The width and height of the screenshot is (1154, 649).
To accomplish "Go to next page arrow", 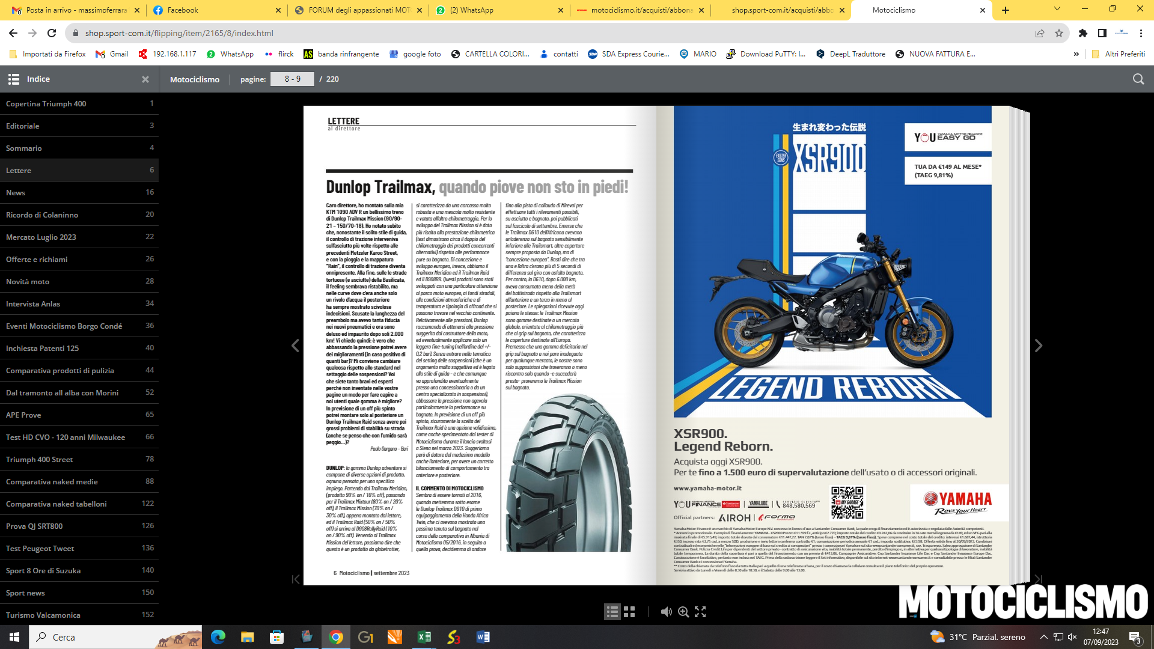I will click(1038, 346).
